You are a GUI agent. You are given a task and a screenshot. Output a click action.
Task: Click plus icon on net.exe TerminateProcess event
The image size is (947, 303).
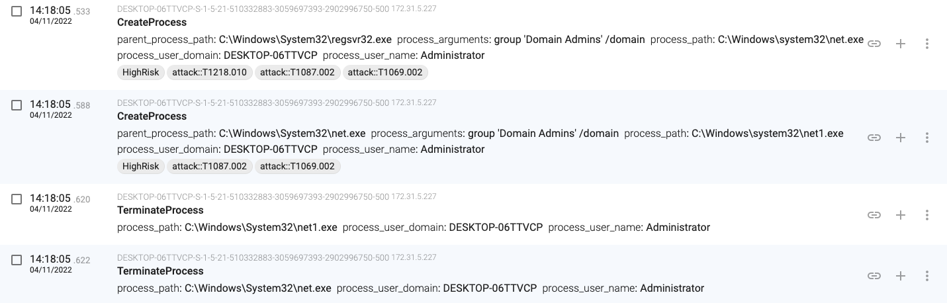coord(900,276)
